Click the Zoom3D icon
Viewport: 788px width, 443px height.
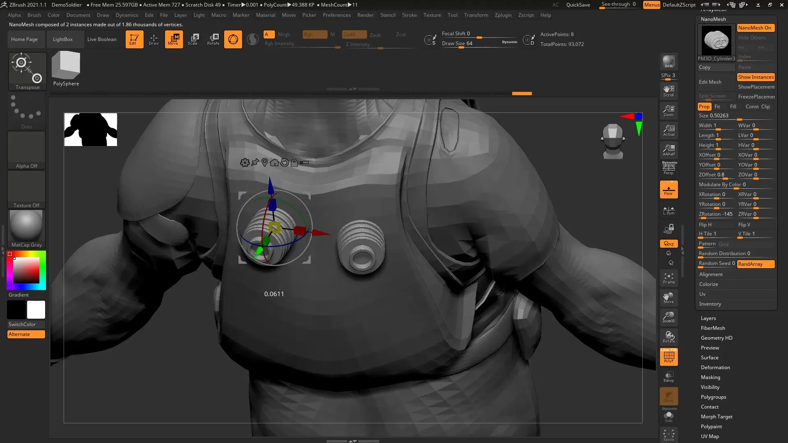point(669,317)
